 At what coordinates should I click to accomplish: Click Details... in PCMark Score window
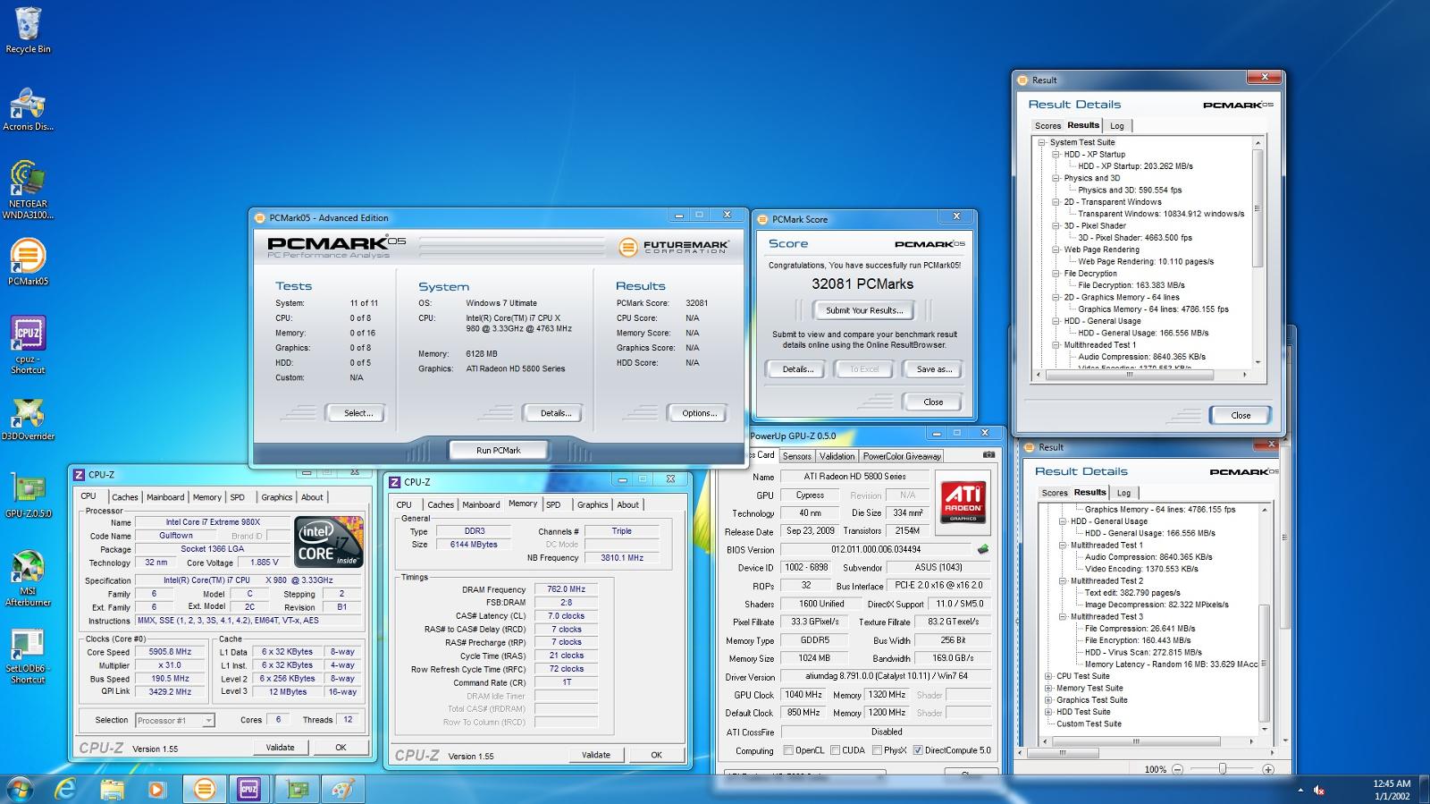[797, 368]
